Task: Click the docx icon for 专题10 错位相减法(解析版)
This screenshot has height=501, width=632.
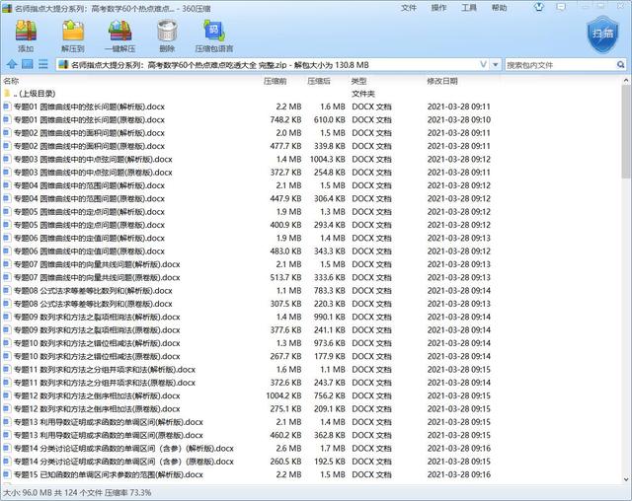Action: 7,343
